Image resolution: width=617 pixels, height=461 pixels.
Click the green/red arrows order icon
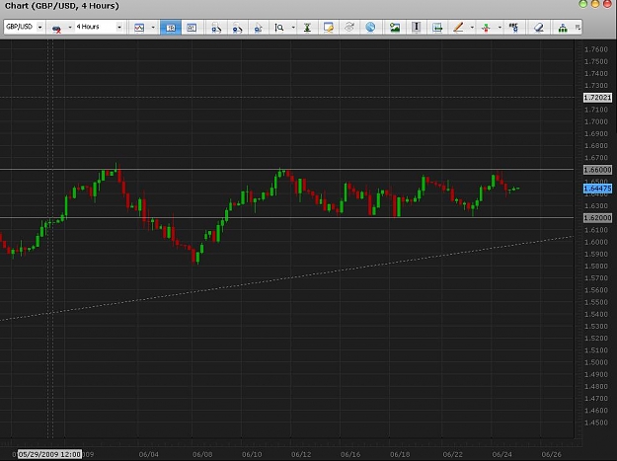486,28
